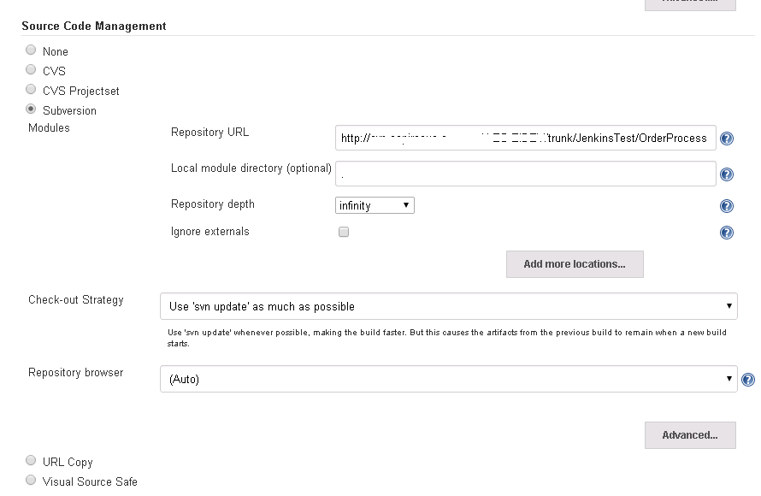Open help for Repository browser
Screen dimensions: 761x496
click(x=748, y=380)
